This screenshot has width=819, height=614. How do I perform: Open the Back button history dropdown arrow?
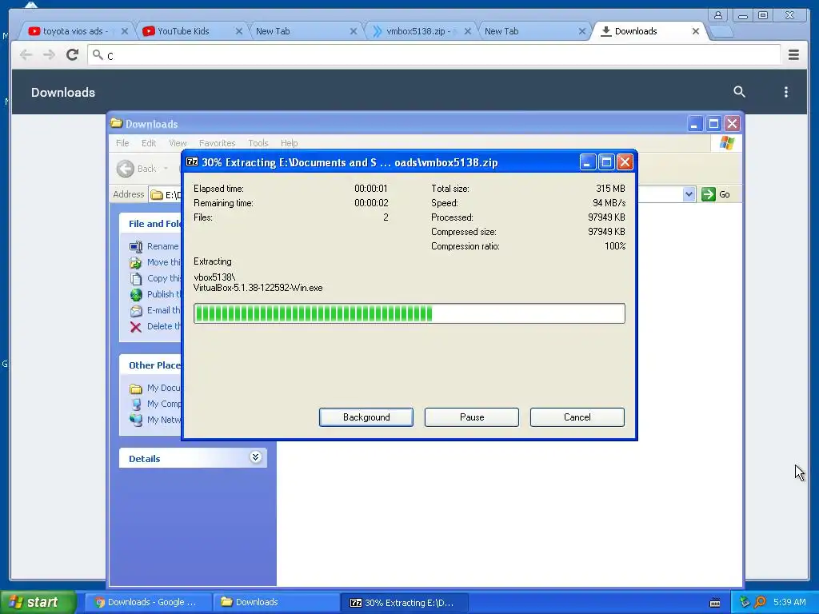(166, 169)
